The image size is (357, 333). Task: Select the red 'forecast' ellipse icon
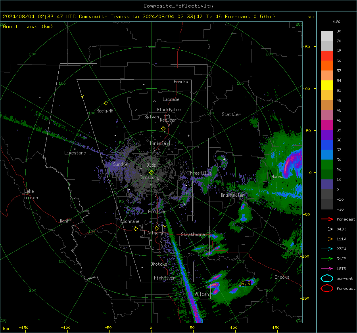tap(327, 288)
